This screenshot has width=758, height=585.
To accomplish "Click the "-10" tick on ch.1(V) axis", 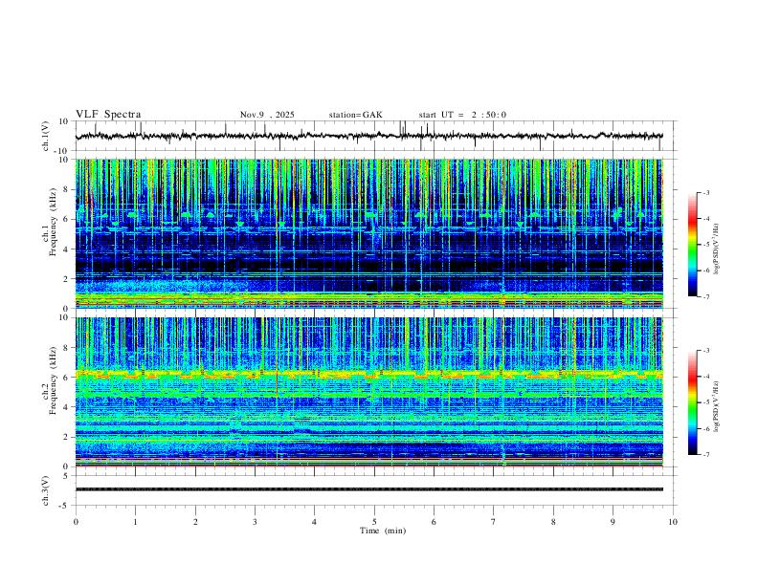I will coord(63,151).
